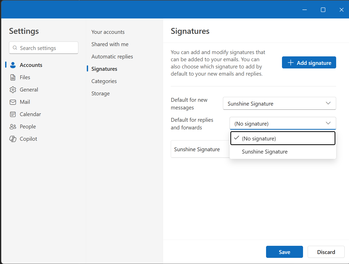Collapse the replies and forwards dropdown

328,123
